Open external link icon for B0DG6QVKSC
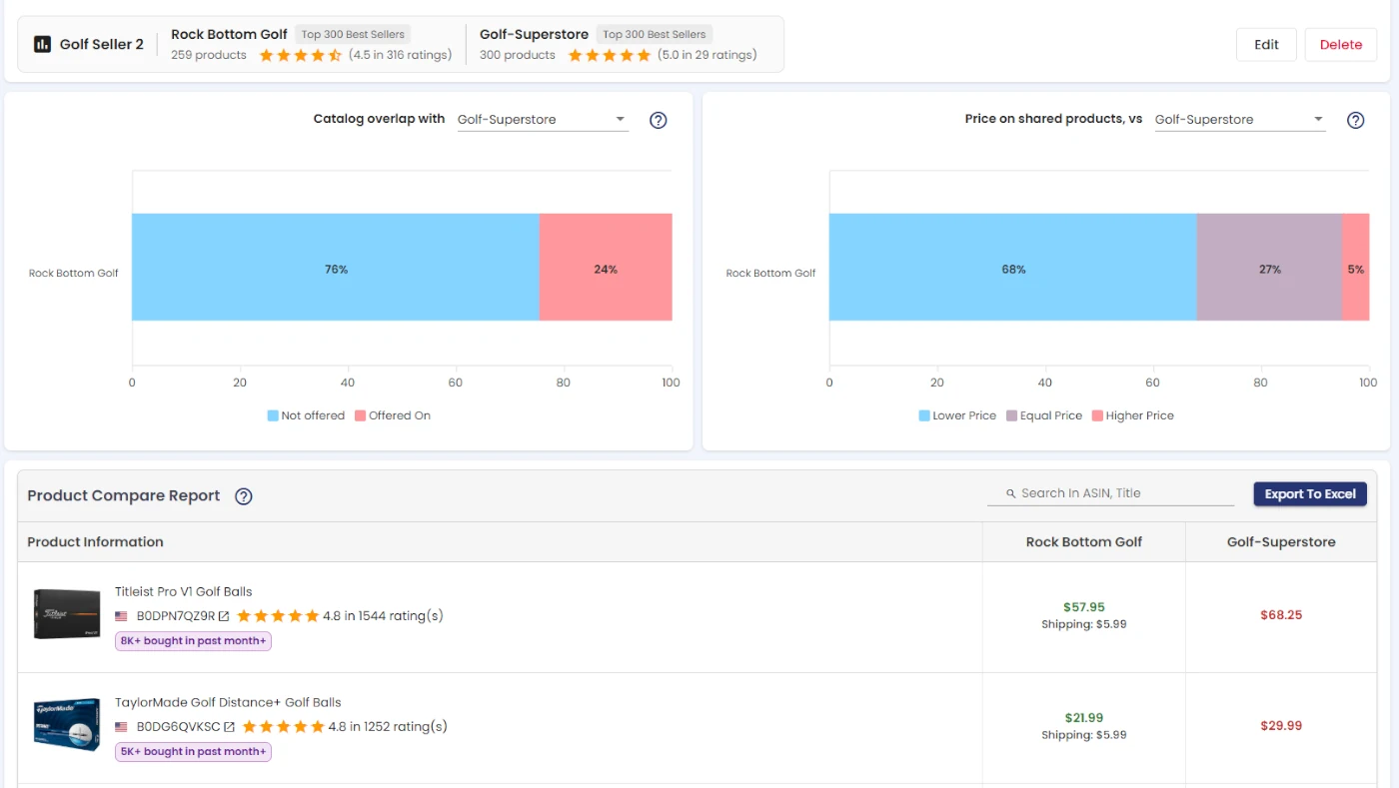1399x788 pixels. (x=229, y=727)
